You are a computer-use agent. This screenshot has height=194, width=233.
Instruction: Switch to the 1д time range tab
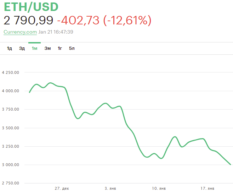click(10, 48)
